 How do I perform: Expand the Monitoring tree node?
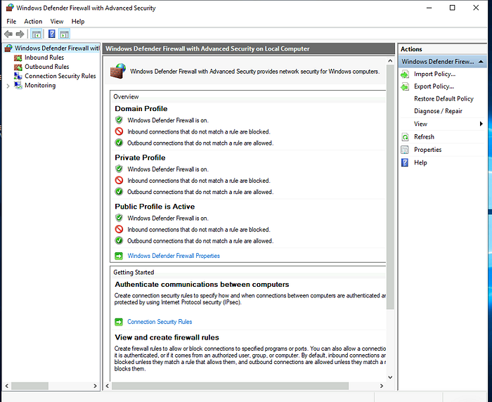click(8, 86)
